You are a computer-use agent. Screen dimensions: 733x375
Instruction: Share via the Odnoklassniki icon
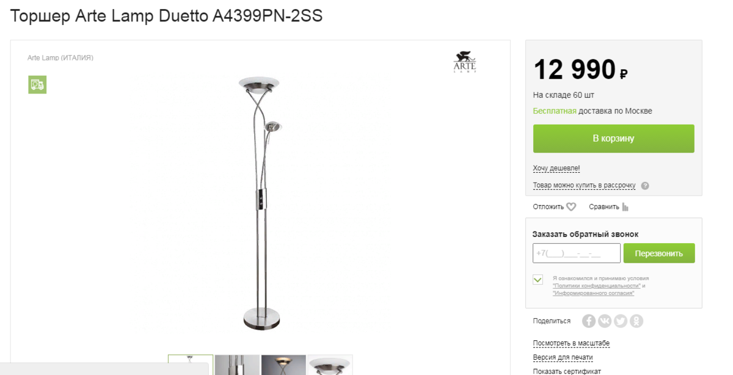[x=636, y=321]
